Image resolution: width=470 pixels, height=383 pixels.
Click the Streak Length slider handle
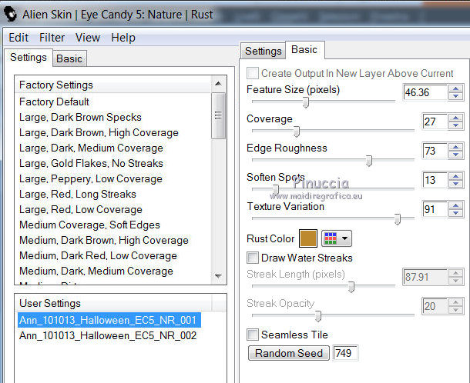[x=351, y=287]
